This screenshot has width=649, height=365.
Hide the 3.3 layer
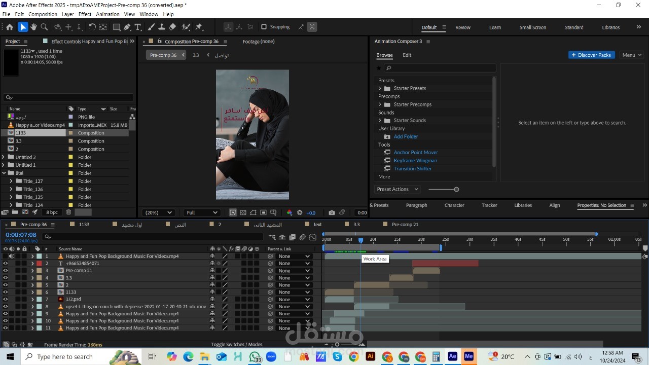coord(6,278)
